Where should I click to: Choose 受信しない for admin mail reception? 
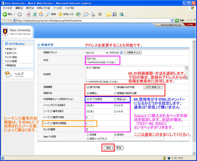[116, 99]
